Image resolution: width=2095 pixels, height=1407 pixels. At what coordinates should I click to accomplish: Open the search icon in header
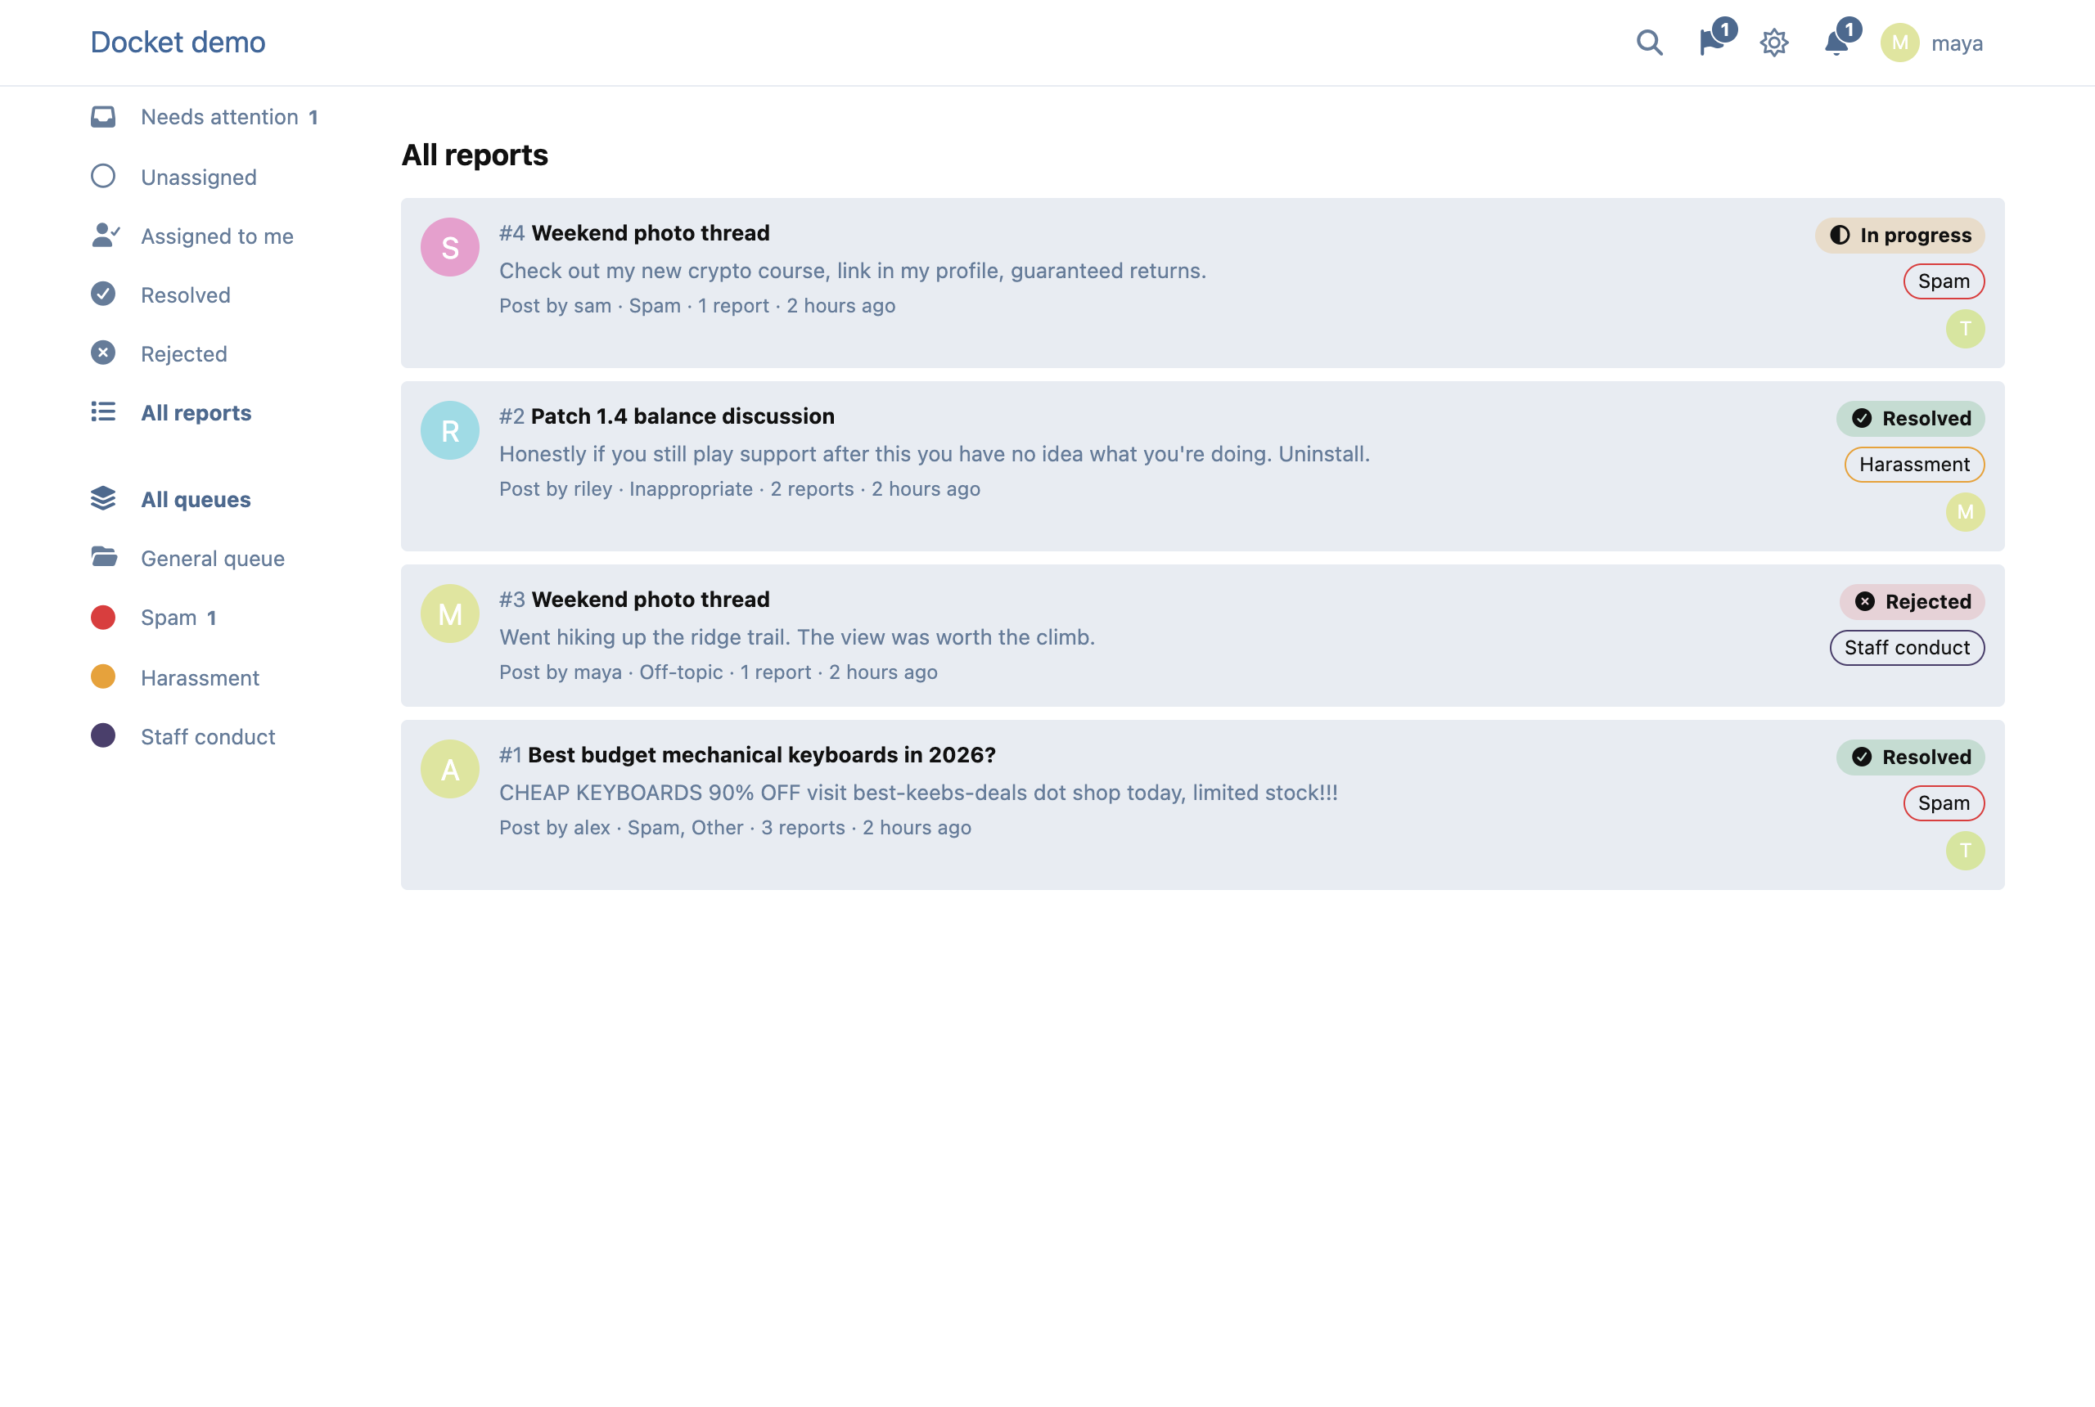click(1649, 43)
